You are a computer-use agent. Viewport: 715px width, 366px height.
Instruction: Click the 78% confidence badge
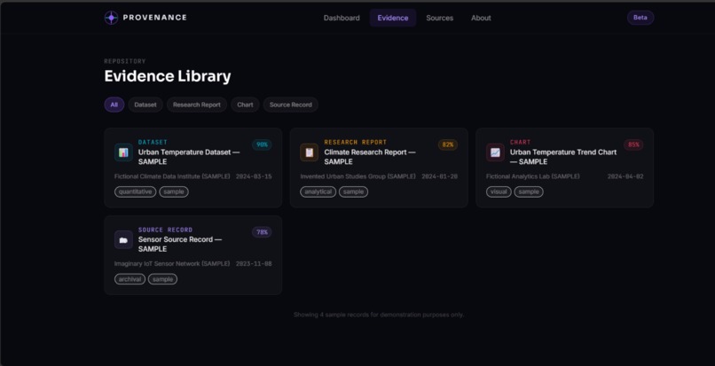[x=262, y=232]
